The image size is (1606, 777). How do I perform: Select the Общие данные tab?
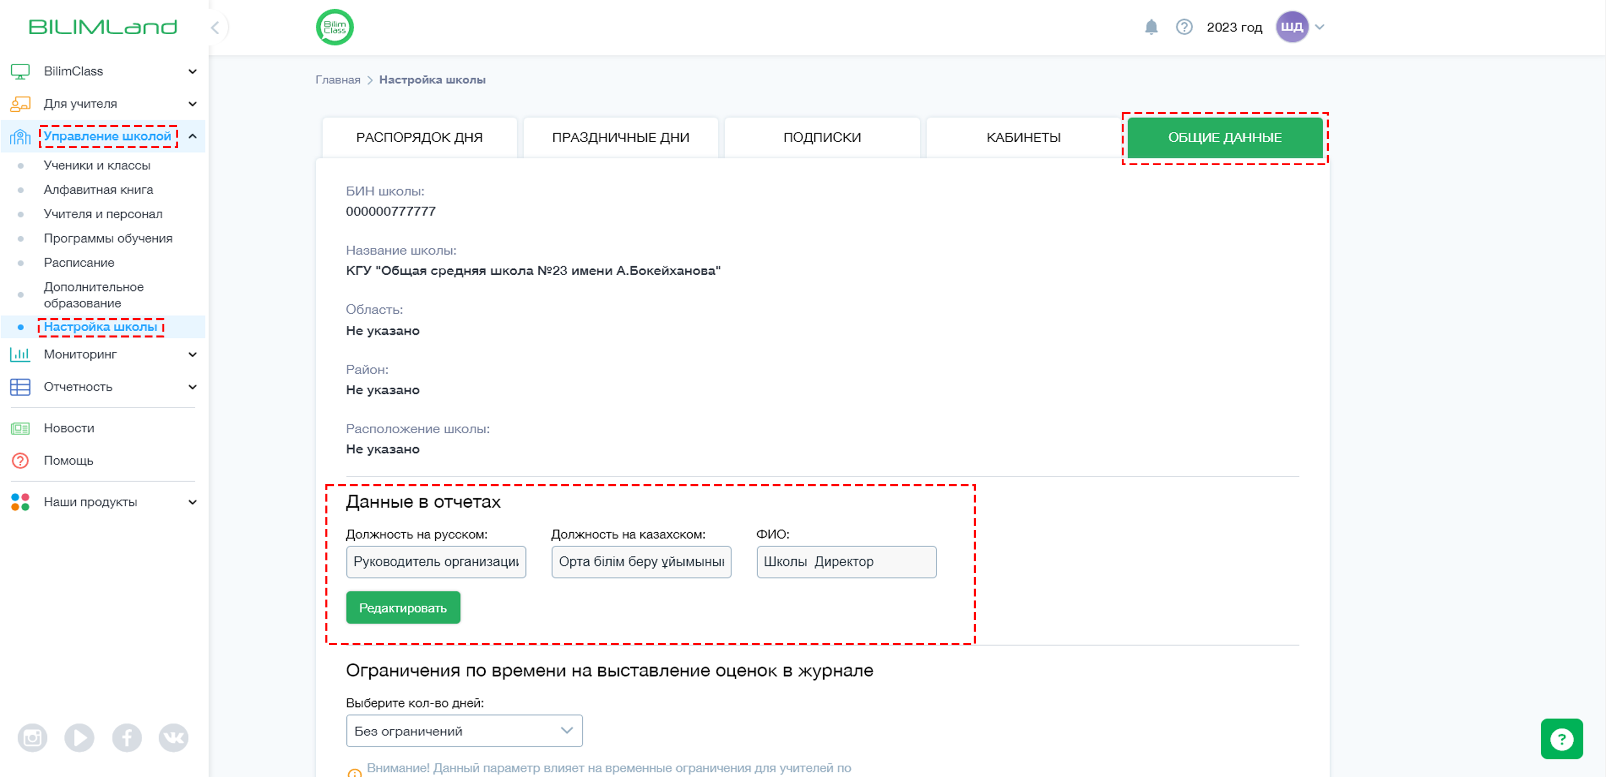1225,137
